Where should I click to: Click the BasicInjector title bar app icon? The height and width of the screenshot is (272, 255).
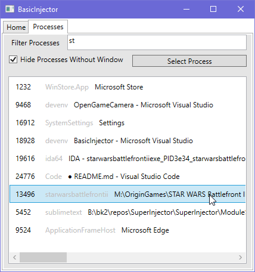(x=10, y=9)
